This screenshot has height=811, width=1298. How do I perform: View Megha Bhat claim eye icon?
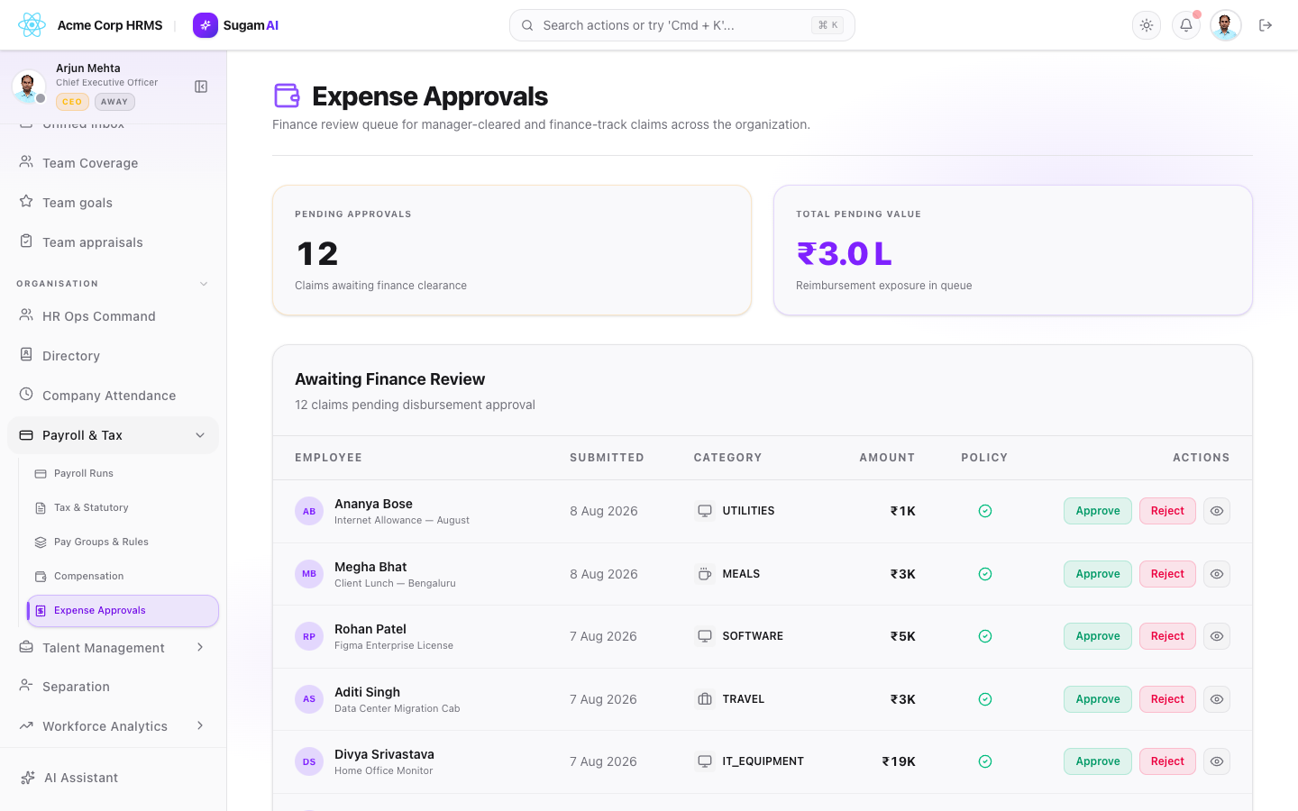[1217, 574]
